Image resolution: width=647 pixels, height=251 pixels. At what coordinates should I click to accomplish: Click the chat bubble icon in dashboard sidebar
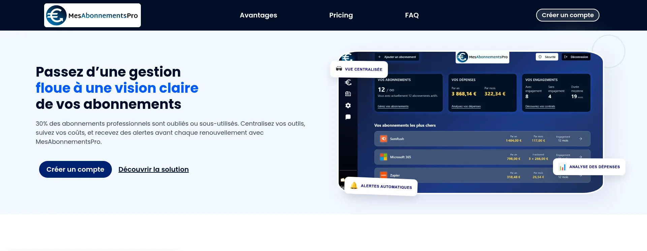point(348,117)
